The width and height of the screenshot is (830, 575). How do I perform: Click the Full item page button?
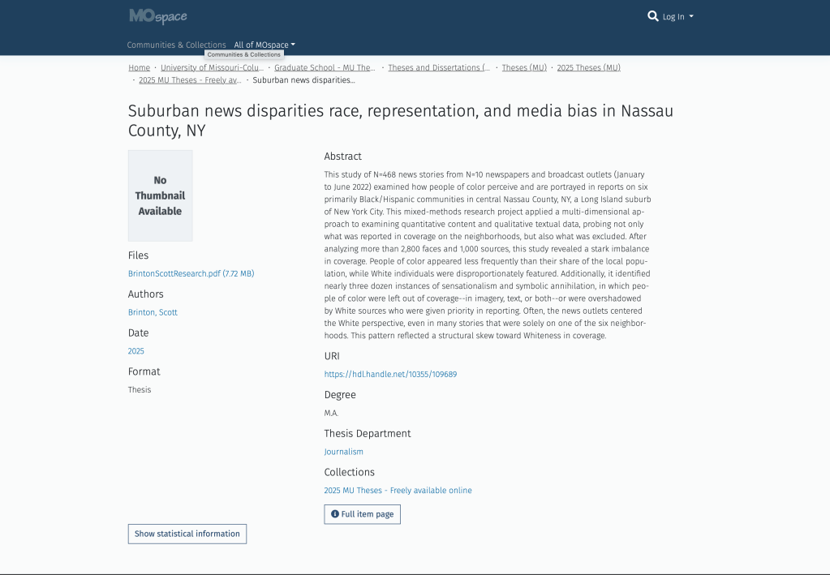tap(362, 514)
